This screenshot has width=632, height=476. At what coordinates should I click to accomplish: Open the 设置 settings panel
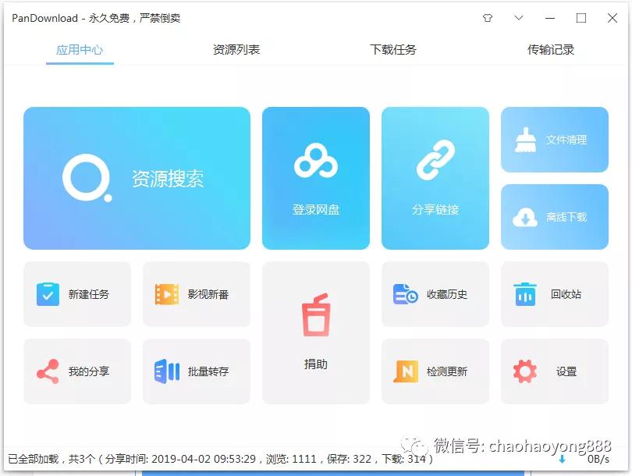(554, 371)
